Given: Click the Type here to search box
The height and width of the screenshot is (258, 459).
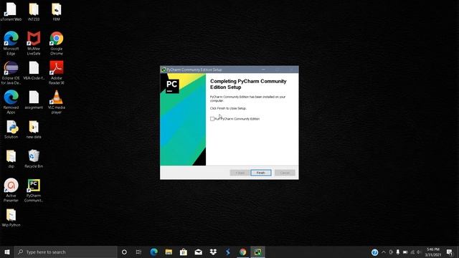Looking at the screenshot, I should click(x=65, y=252).
